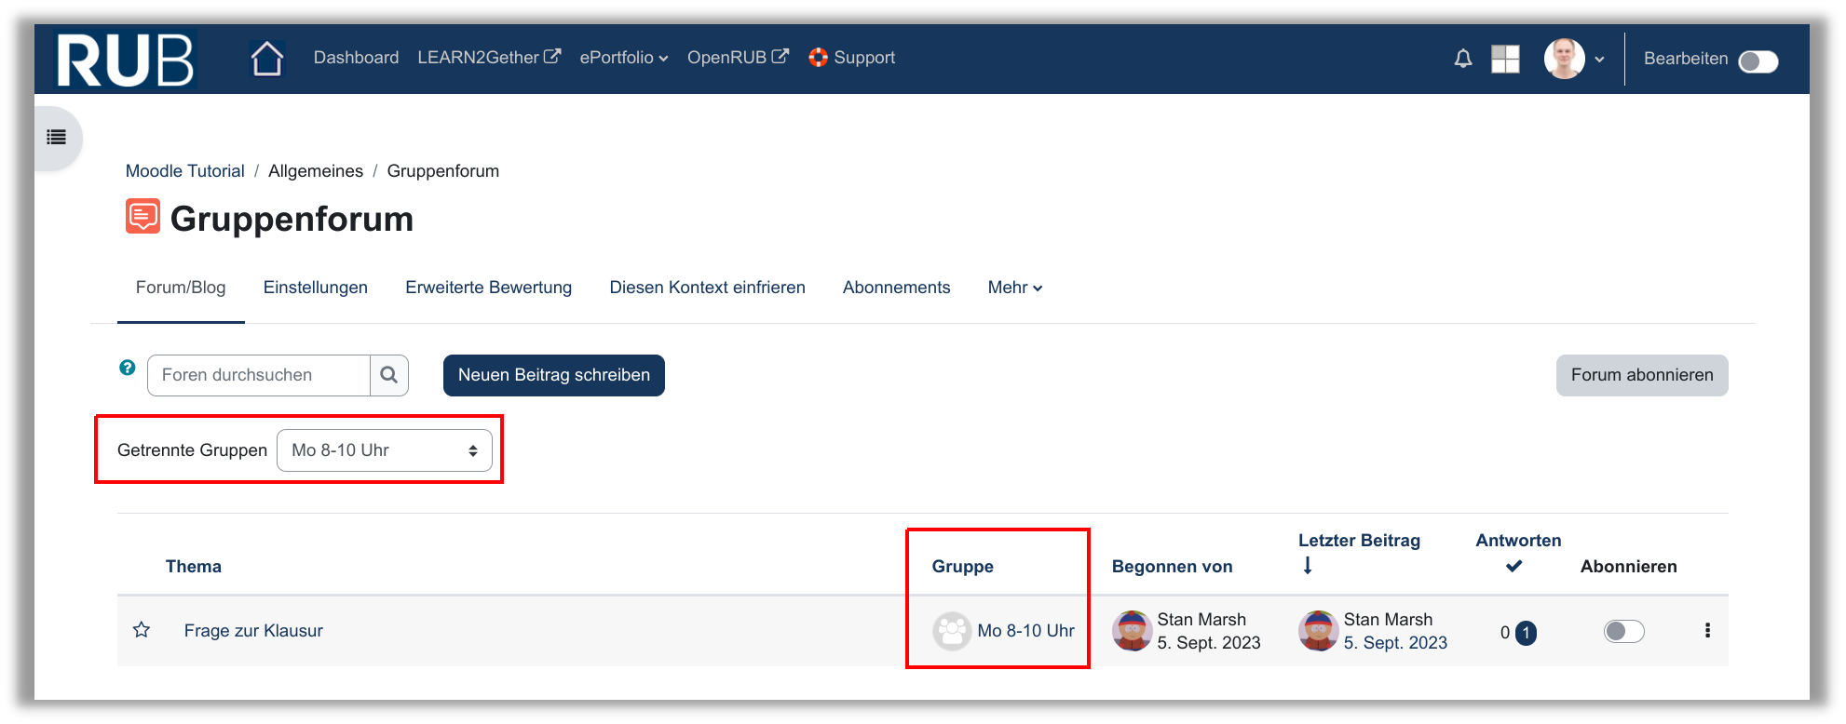Open the Getrennte Gruppen dropdown

384,450
